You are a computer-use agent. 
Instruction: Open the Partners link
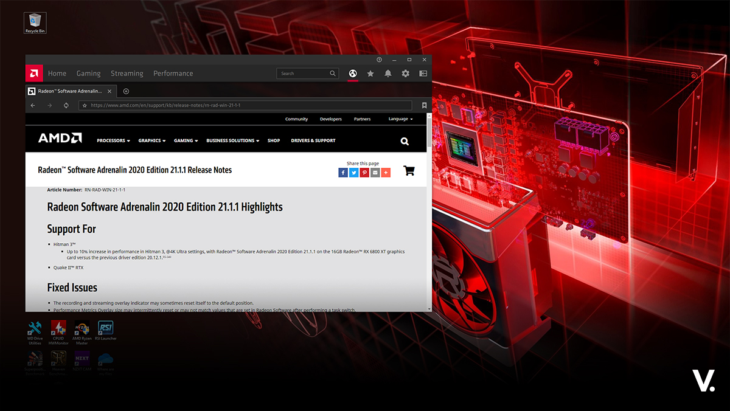click(362, 119)
